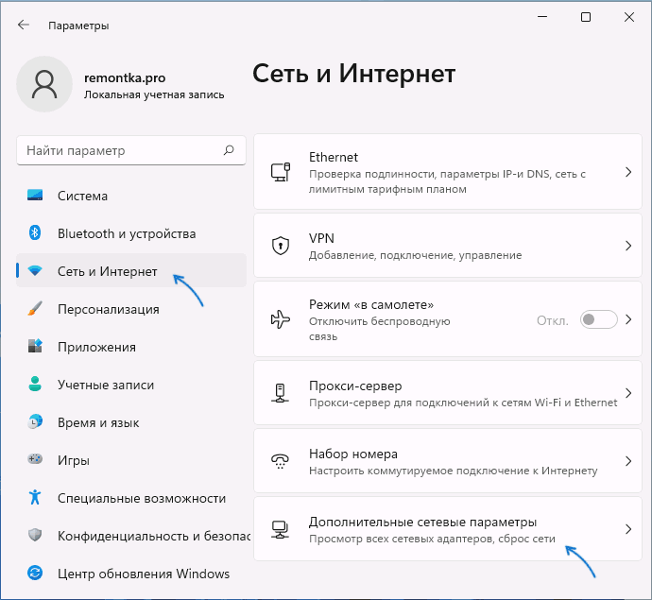Screen dimensions: 652x600
Task: Open Персонализация settings
Action: tap(131, 309)
